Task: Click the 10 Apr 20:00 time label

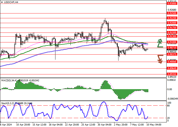Action: 23,125
